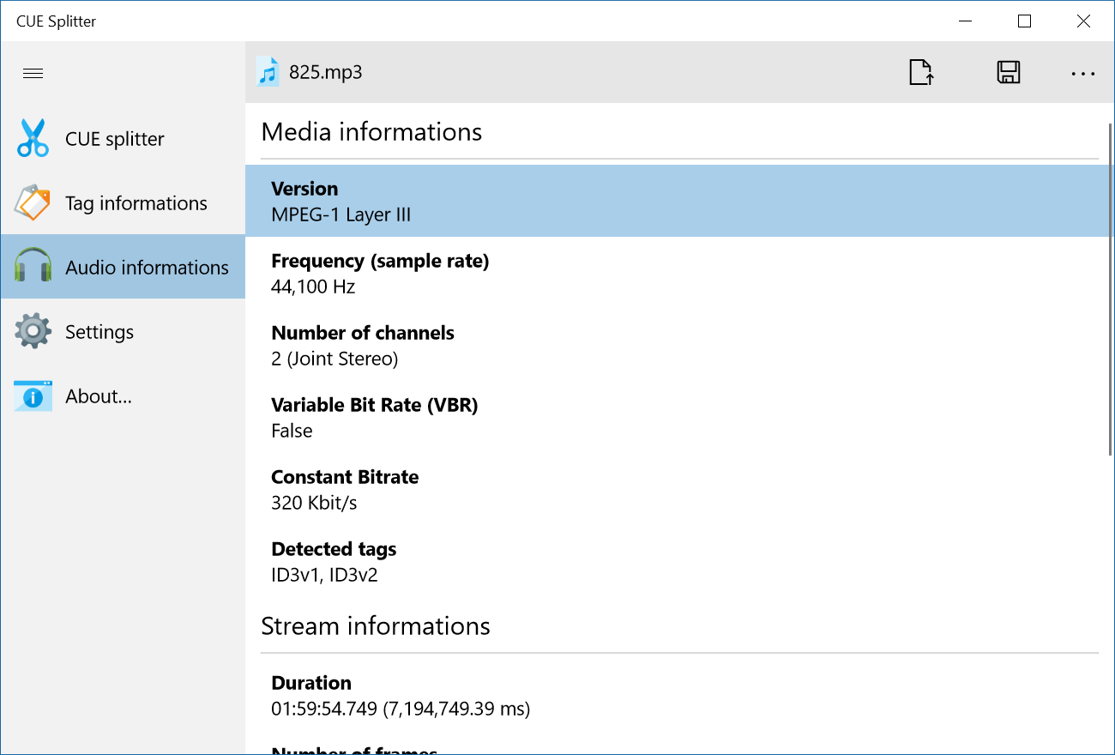The image size is (1115, 755).
Task: Select the scissors CUE splitter icon
Action: pyautogui.click(x=32, y=138)
